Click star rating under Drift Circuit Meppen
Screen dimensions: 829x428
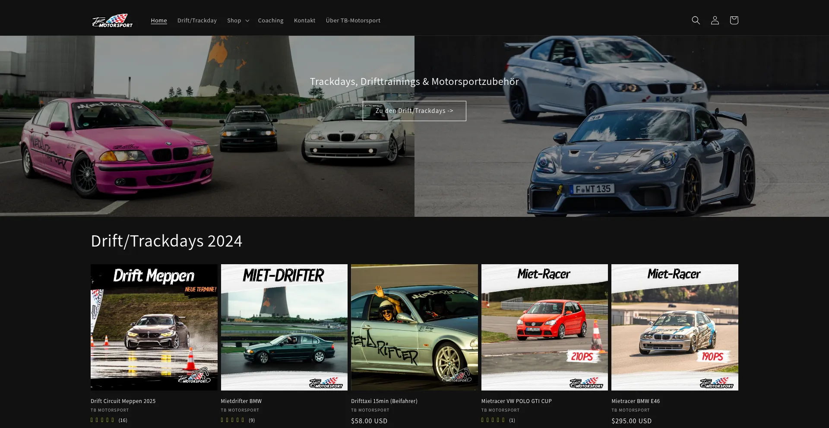(103, 420)
